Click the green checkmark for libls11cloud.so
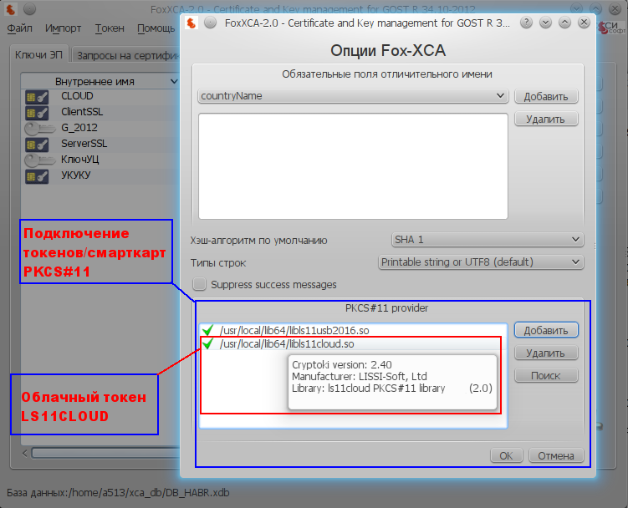628x508 pixels. (x=207, y=343)
